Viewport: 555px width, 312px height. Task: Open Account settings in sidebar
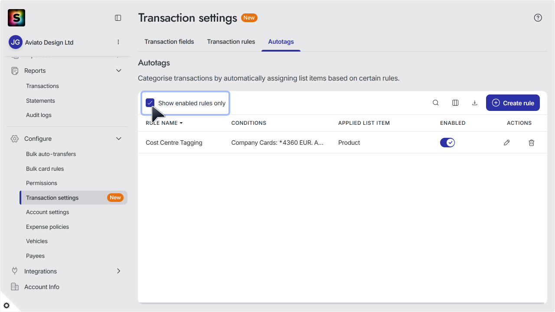(x=48, y=212)
